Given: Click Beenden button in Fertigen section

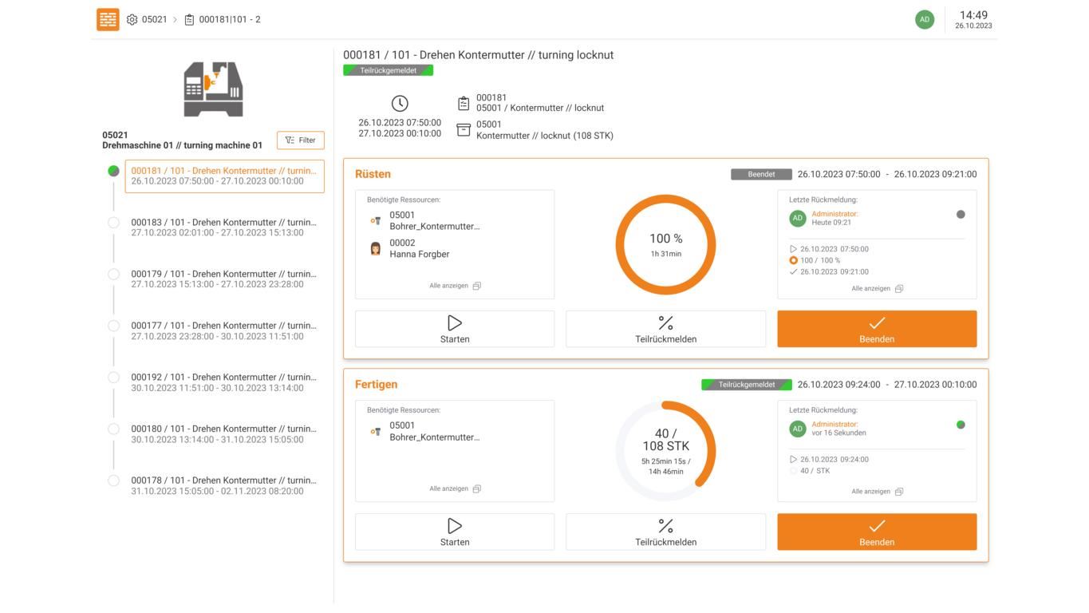Looking at the screenshot, I should pyautogui.click(x=877, y=532).
